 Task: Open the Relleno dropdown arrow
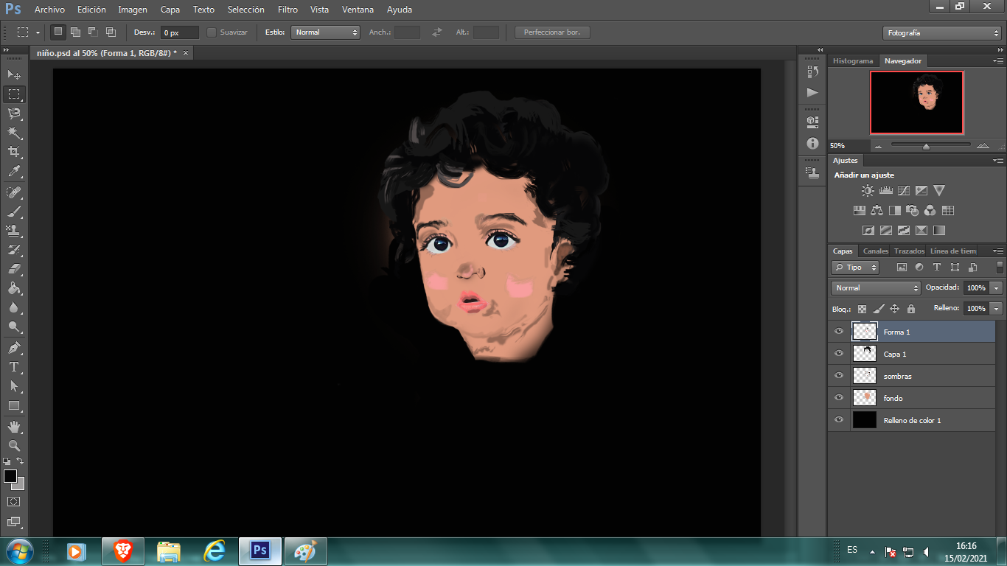[997, 309]
